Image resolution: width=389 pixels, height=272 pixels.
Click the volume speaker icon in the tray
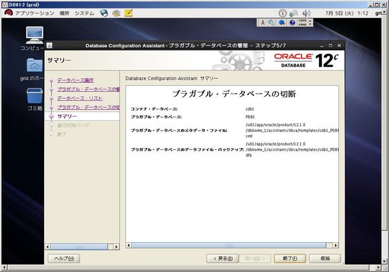coord(307,13)
